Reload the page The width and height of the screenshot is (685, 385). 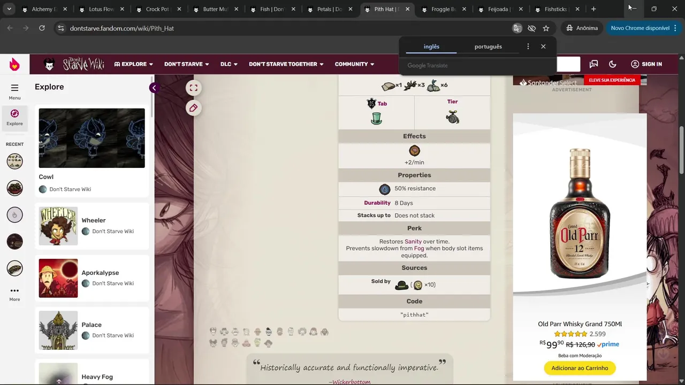coord(42,28)
